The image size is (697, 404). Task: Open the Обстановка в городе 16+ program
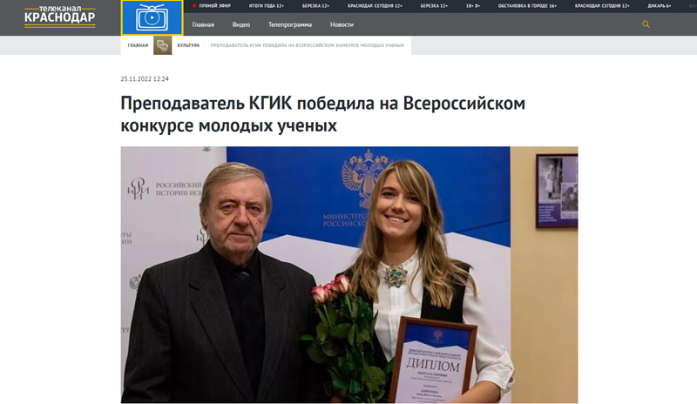(527, 6)
